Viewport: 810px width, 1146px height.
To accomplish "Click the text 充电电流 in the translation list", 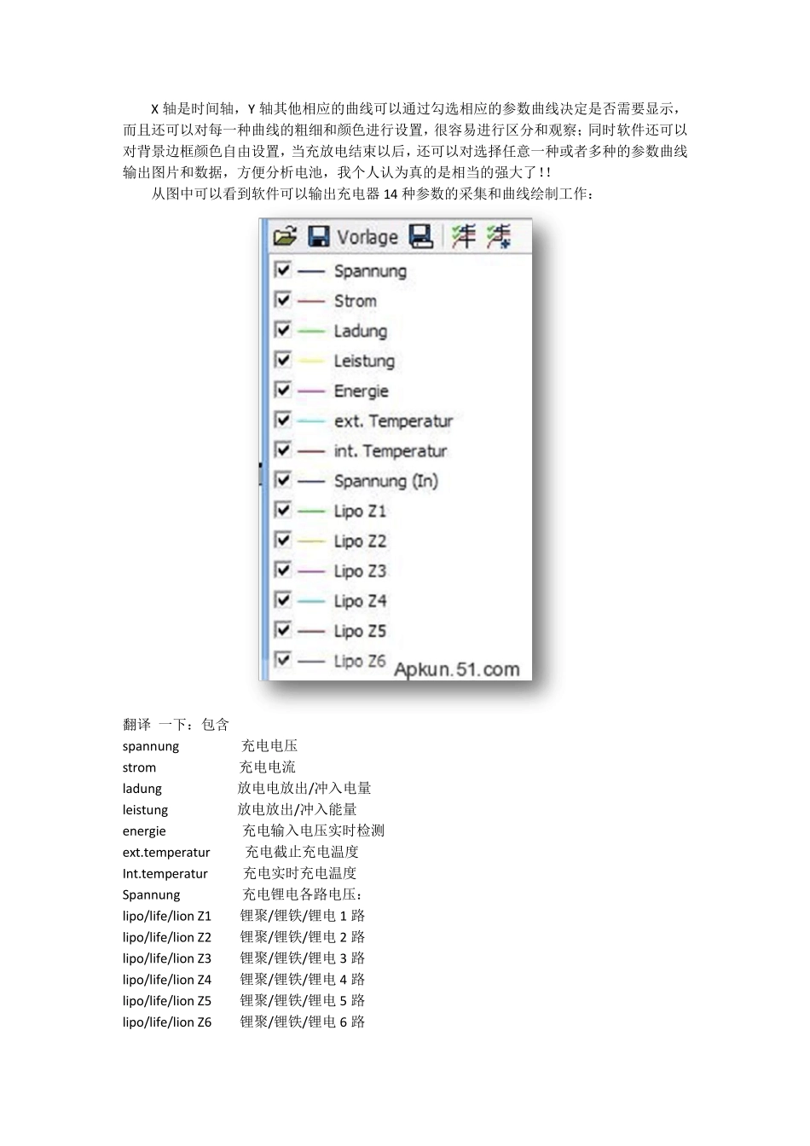I will [268, 767].
